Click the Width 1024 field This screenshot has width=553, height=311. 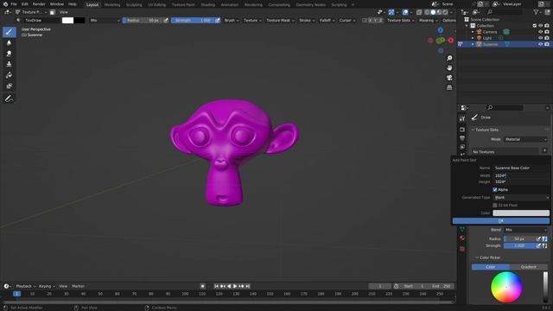[521, 175]
